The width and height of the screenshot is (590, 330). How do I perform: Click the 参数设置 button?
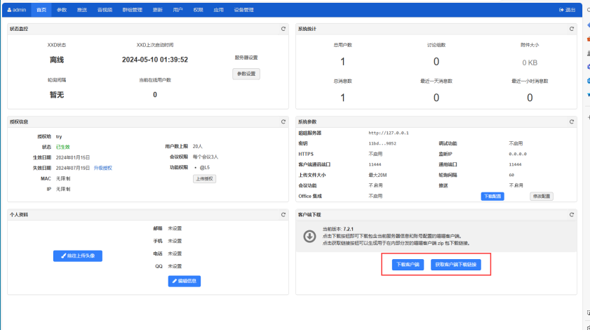click(x=246, y=74)
